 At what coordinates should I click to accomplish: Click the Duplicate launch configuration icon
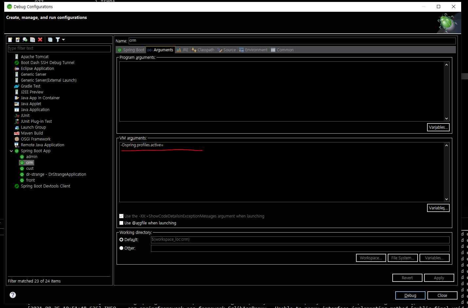32,40
